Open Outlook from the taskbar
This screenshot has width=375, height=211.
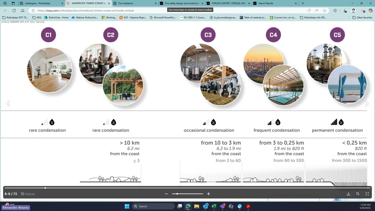[x=205, y=206]
